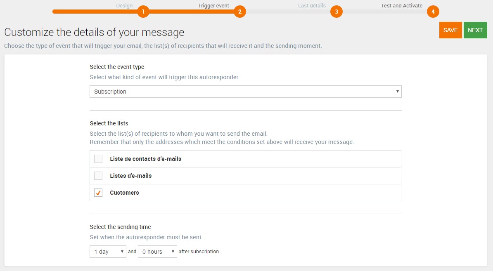Click the after subscription text
Viewport: 493px width, 271px height.
199,252
